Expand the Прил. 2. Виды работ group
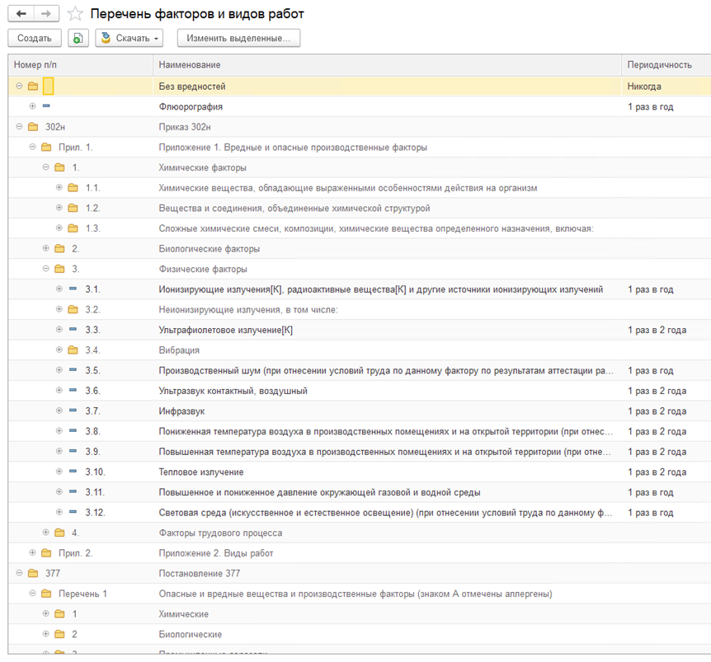The image size is (711, 662). 32,552
